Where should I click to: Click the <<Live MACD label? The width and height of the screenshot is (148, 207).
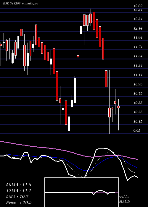[x=125, y=199]
